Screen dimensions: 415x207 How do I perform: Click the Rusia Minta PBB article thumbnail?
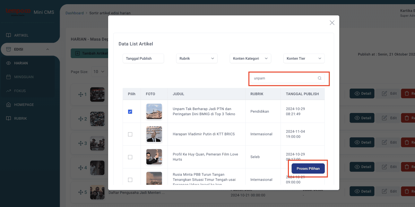154,178
